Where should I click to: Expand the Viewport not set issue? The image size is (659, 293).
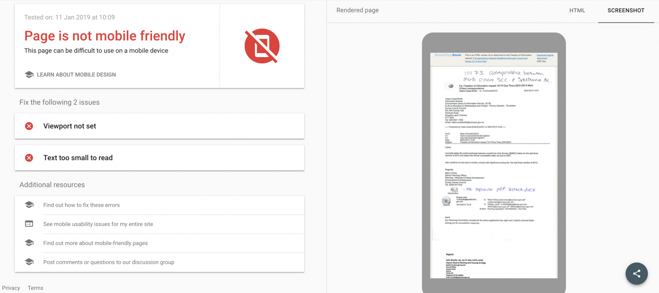pyautogui.click(x=159, y=126)
